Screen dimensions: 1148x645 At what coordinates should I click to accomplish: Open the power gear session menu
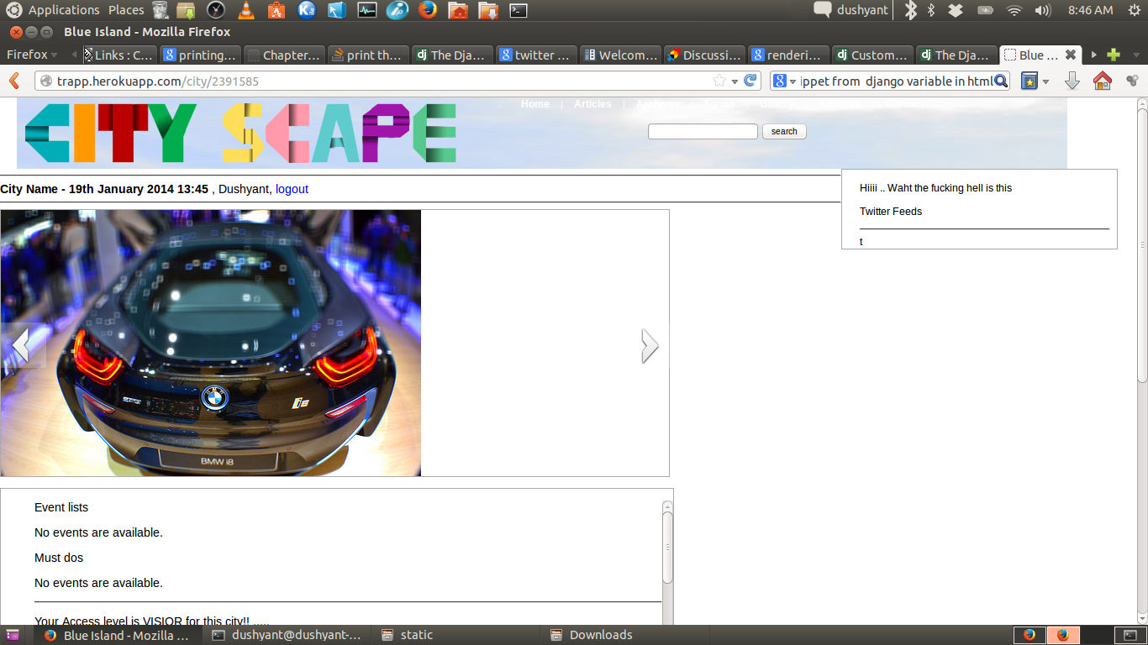click(1134, 10)
